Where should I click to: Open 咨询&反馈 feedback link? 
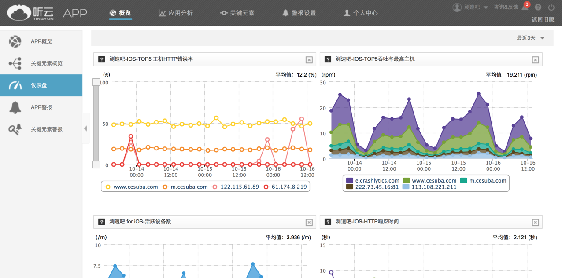(x=506, y=7)
